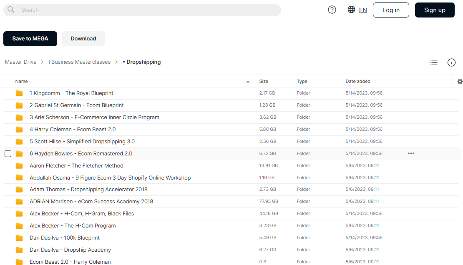Open EN language selector
The width and height of the screenshot is (463, 265).
pyautogui.click(x=363, y=10)
